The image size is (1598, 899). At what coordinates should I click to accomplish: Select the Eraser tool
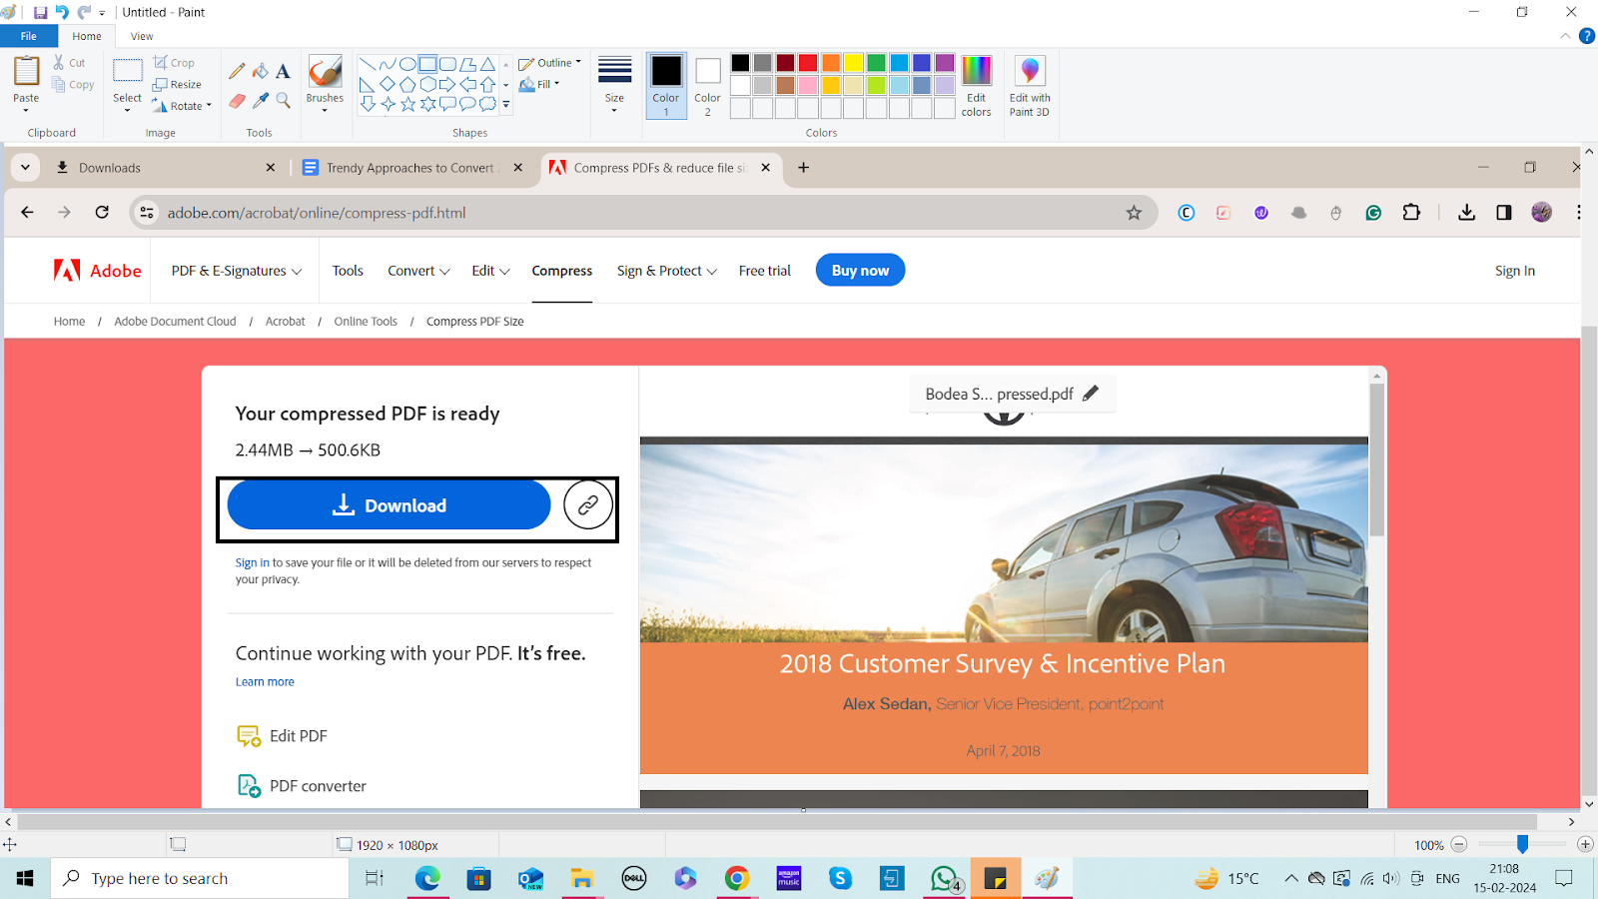tap(237, 101)
